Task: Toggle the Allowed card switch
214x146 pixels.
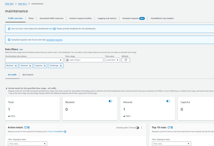Action: (x=168, y=101)
